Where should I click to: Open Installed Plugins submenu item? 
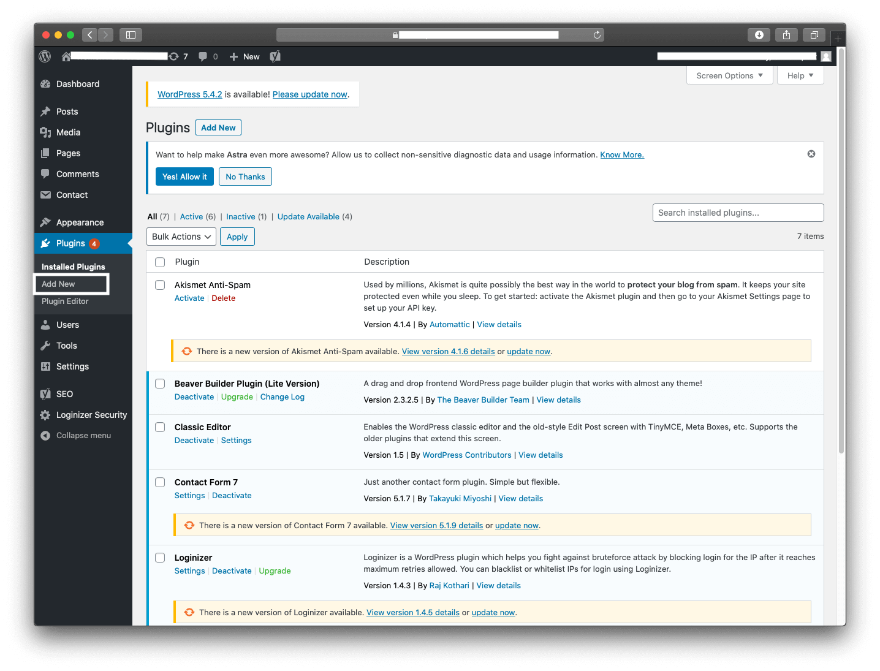coord(74,267)
